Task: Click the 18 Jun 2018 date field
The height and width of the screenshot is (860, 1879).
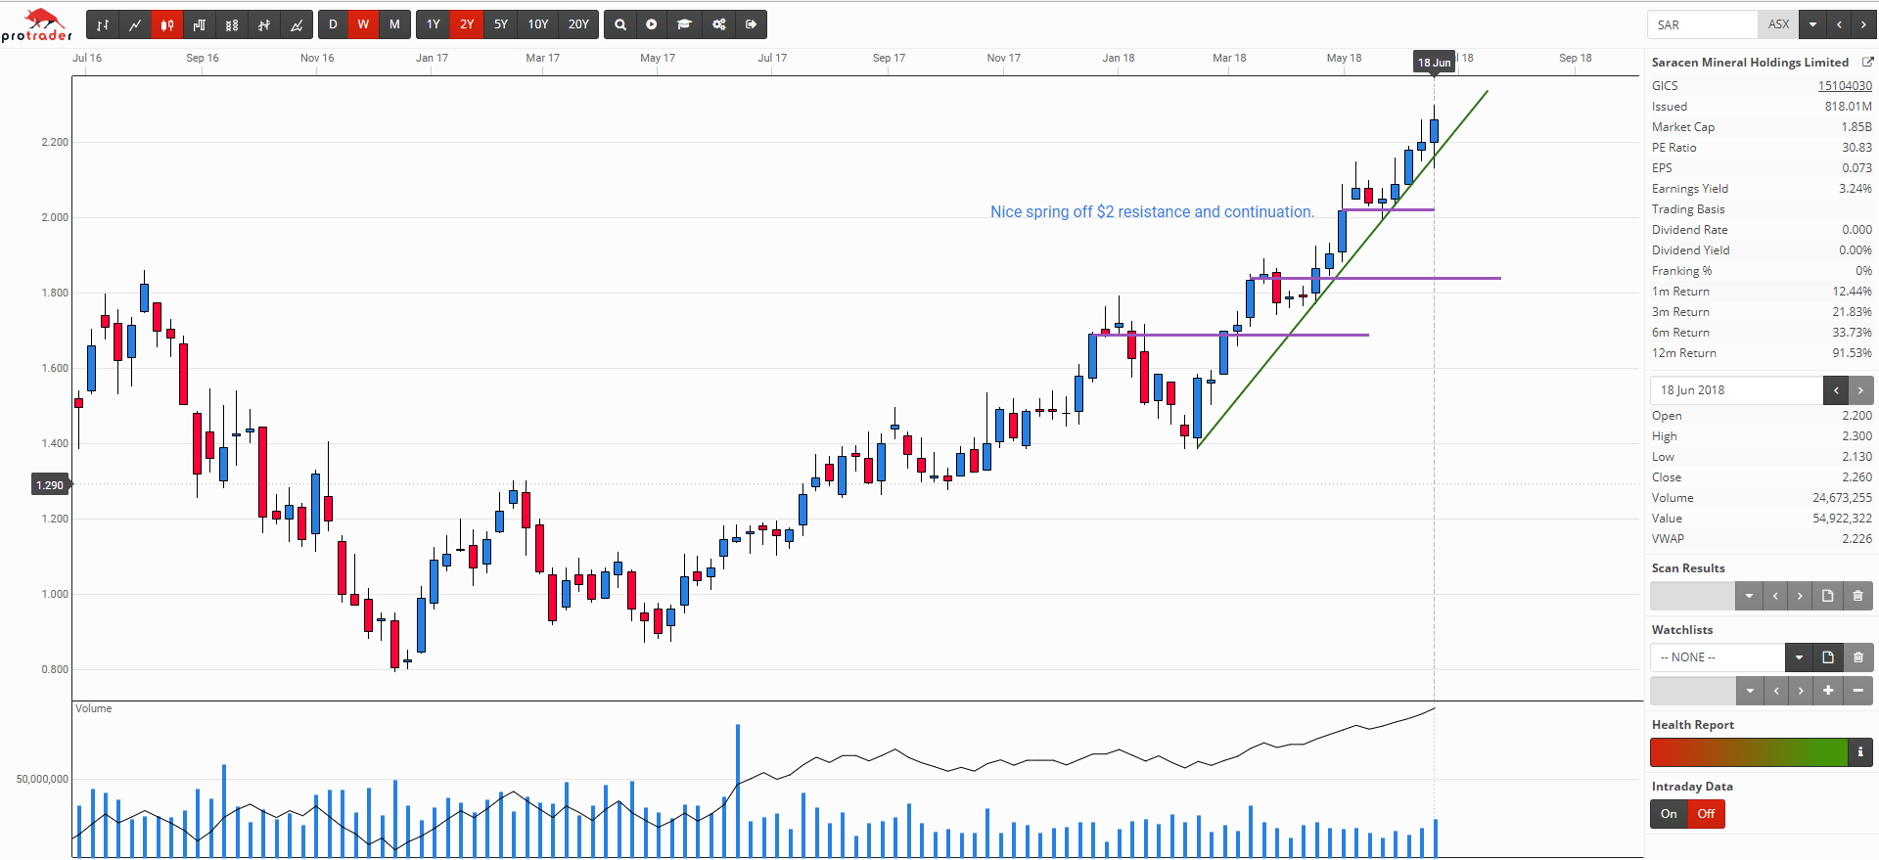Action: click(1736, 390)
